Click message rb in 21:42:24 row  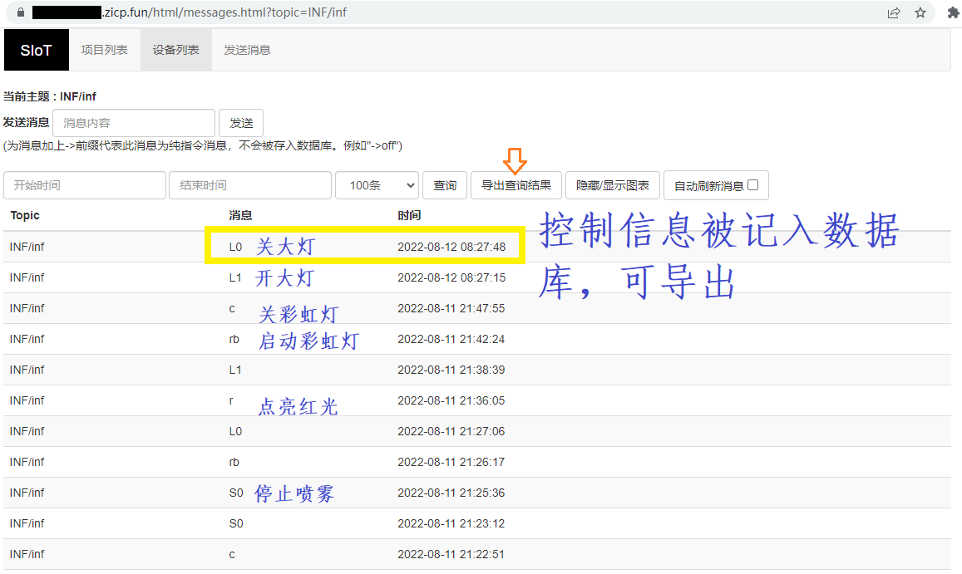[234, 339]
